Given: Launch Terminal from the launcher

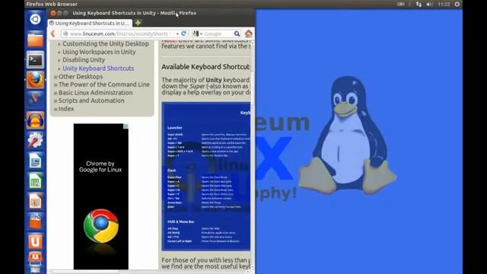Looking at the screenshot, I should click(x=35, y=60).
